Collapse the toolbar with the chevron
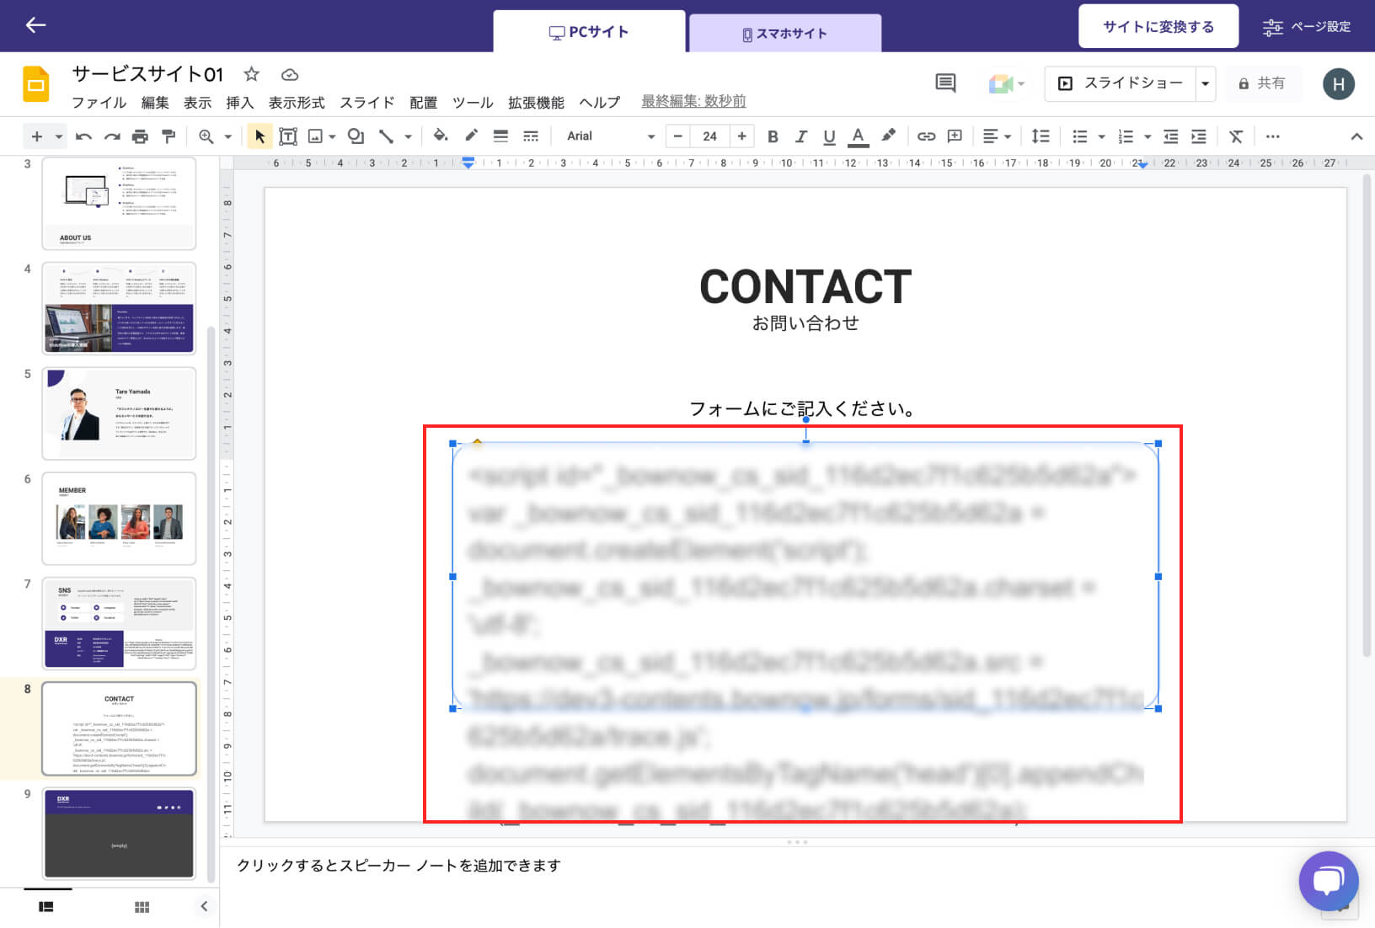This screenshot has width=1375, height=928. (1356, 136)
